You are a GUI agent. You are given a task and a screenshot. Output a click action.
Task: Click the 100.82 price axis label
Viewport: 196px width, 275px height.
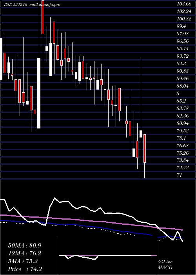(x=184, y=19)
